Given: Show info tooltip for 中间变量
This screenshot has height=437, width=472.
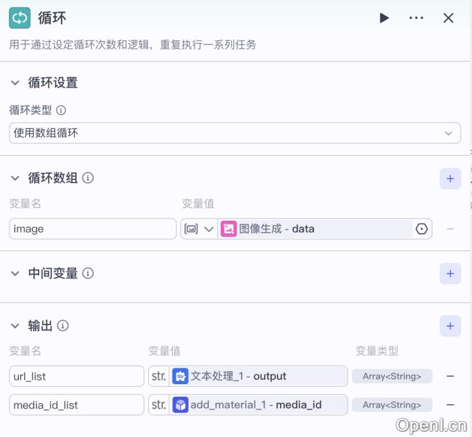Looking at the screenshot, I should [88, 273].
